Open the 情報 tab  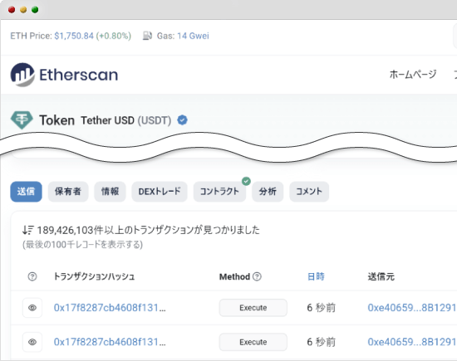tap(110, 192)
